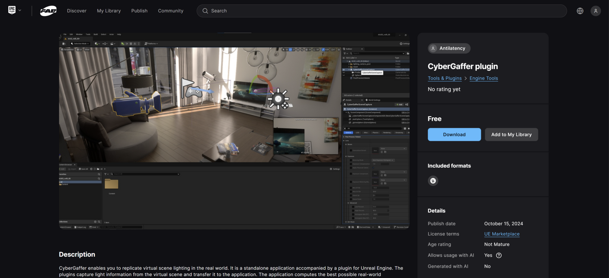The height and width of the screenshot is (278, 609).
Task: Click the 'No rating yet' text
Action: pyautogui.click(x=444, y=89)
